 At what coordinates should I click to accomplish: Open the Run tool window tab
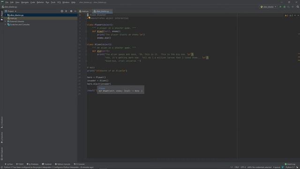coord(9,164)
